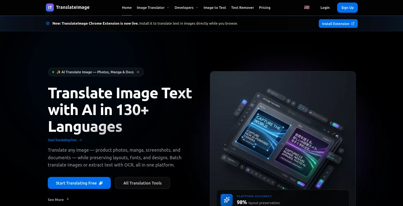Screen dimensions: 403x206
Task: Click the TranslateImage IT logo icon
Action: pyautogui.click(x=50, y=7)
